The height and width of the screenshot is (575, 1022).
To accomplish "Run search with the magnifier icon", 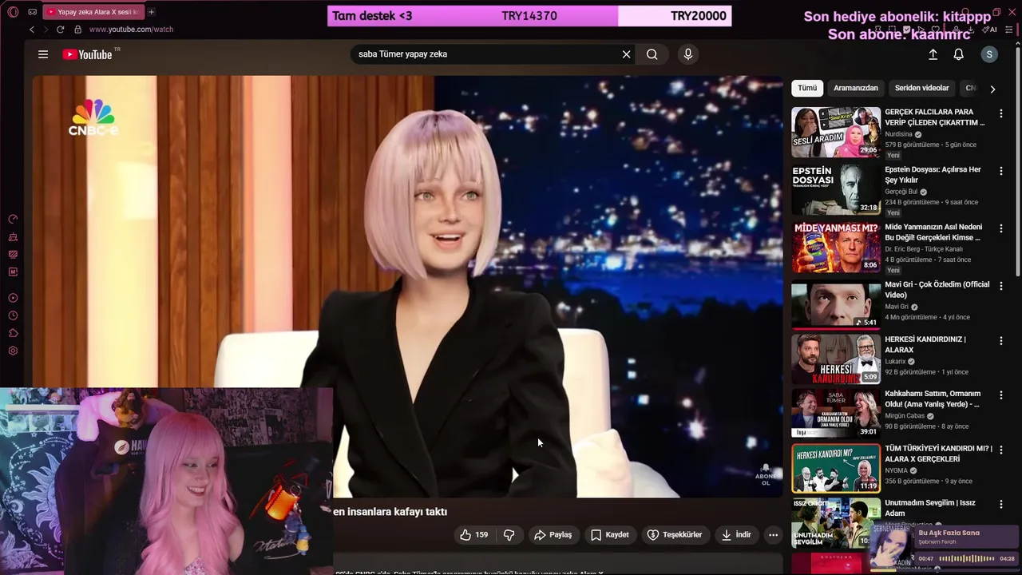I will coord(652,54).
